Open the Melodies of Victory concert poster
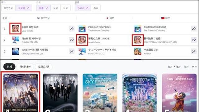The width and height of the screenshot is (199, 112). coord(21,93)
